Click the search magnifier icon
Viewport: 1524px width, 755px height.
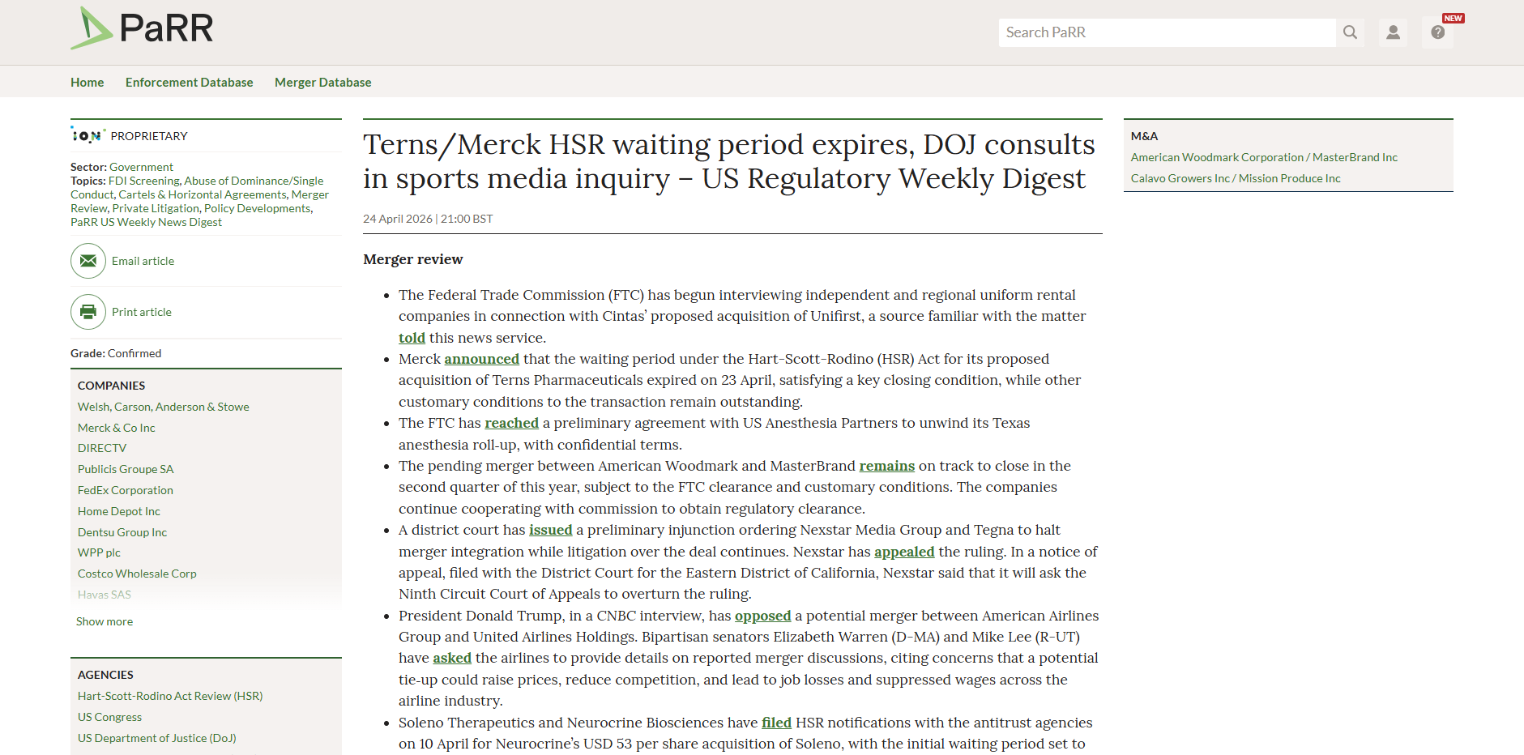[1350, 32]
